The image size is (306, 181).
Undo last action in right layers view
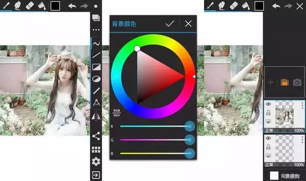276,6
